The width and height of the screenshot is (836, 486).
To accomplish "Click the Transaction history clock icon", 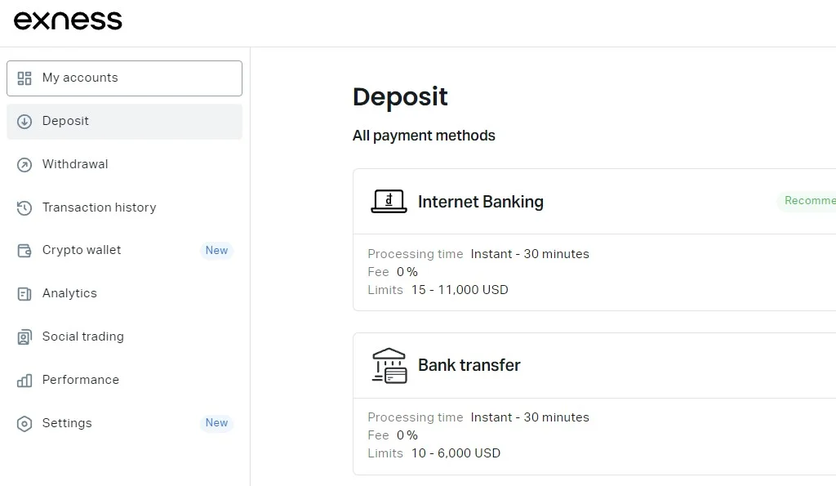I will click(23, 207).
